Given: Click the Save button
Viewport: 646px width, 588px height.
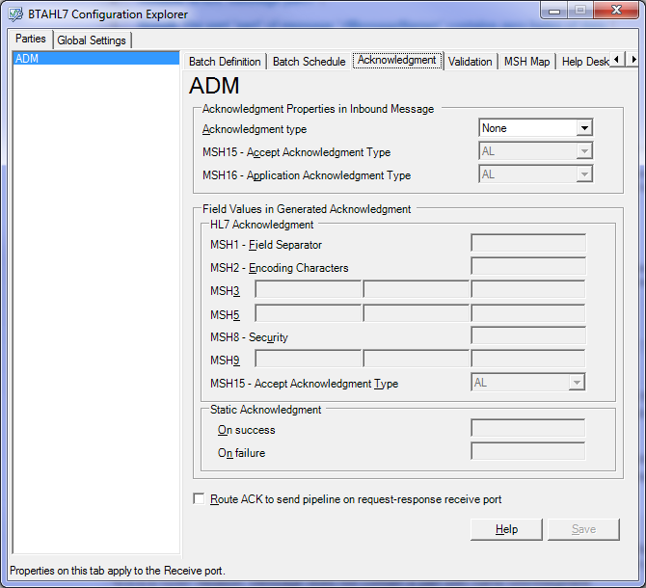Looking at the screenshot, I should 583,529.
